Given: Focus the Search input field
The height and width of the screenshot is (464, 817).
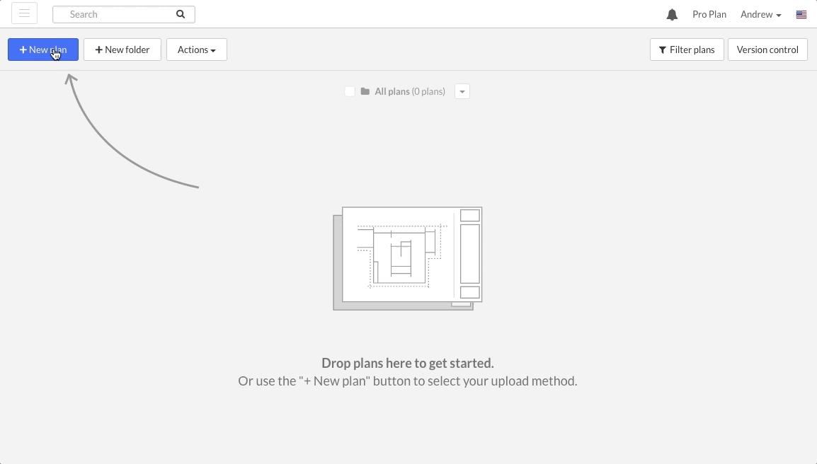Looking at the screenshot, I should click(123, 14).
